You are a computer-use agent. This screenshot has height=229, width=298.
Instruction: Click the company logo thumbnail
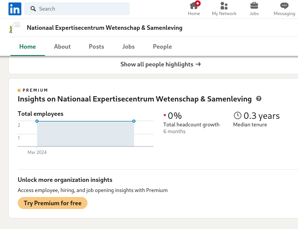(15, 28)
